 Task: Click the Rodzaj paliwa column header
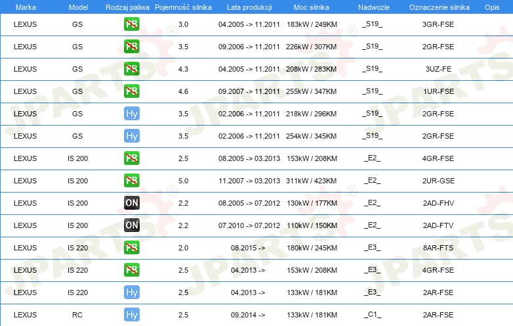coord(127,7)
